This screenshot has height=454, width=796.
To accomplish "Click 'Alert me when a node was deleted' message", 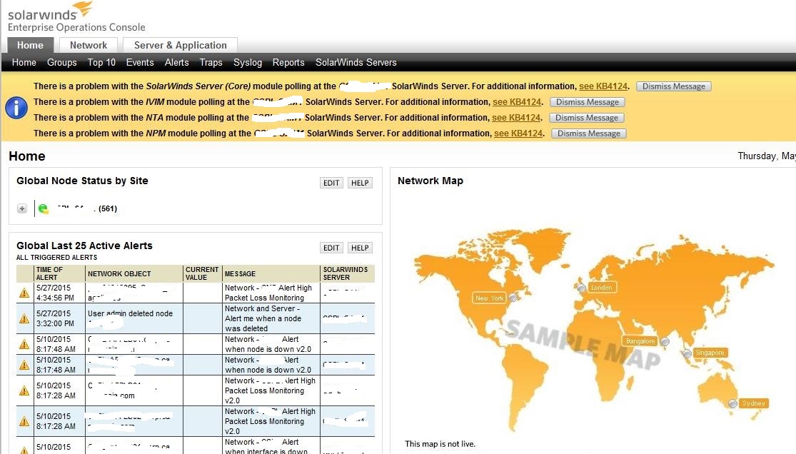I will point(263,318).
